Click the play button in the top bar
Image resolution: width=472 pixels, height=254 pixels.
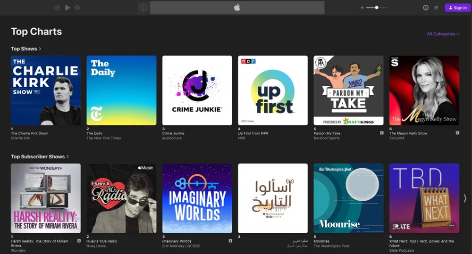pos(67,8)
